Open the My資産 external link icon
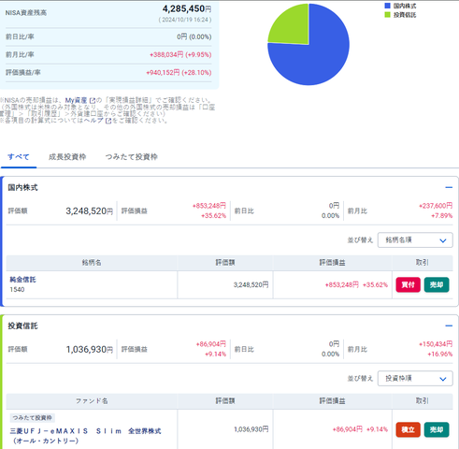 [x=93, y=101]
